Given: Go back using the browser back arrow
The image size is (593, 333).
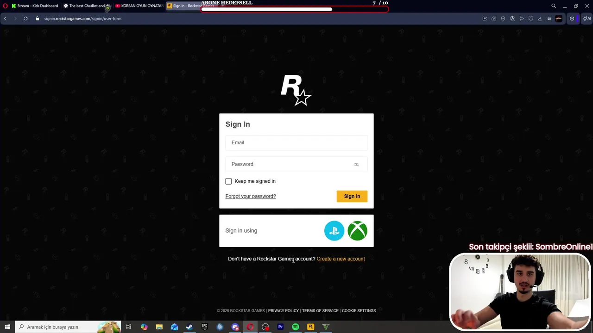Looking at the screenshot, I should (x=5, y=18).
